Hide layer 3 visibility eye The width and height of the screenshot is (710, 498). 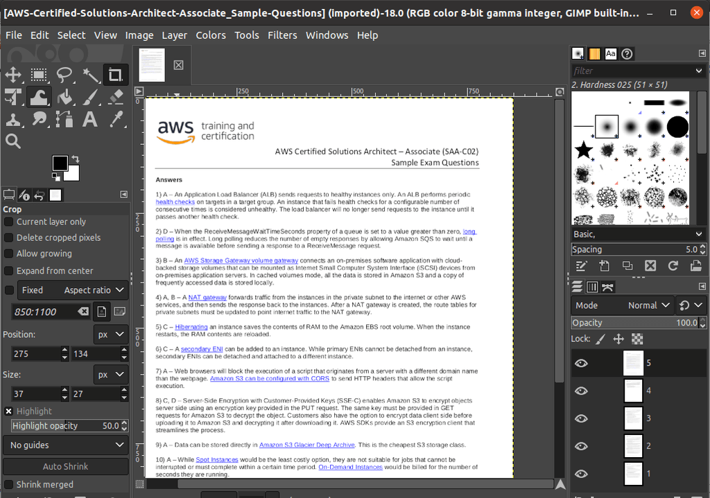[x=582, y=418]
